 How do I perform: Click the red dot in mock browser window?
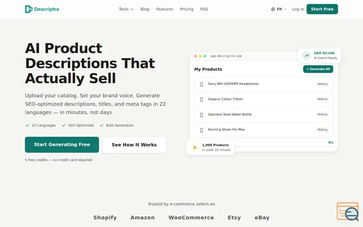[x=196, y=56]
